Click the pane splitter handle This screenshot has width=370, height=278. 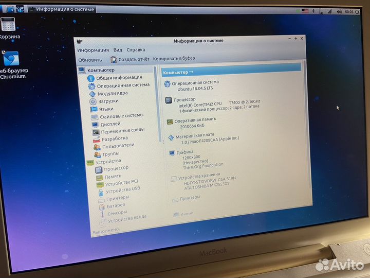(163, 142)
